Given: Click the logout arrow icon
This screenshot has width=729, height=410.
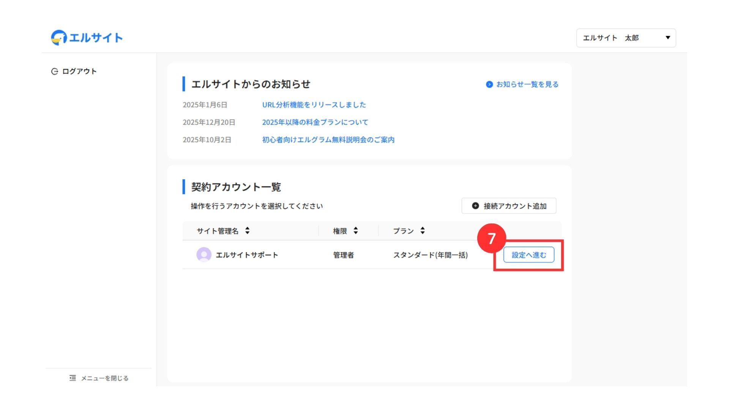Looking at the screenshot, I should pos(54,71).
